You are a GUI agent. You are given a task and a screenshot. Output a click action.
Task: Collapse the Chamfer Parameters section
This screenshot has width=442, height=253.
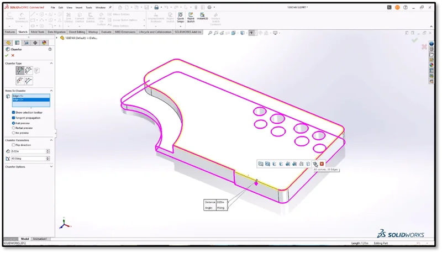click(x=51, y=140)
